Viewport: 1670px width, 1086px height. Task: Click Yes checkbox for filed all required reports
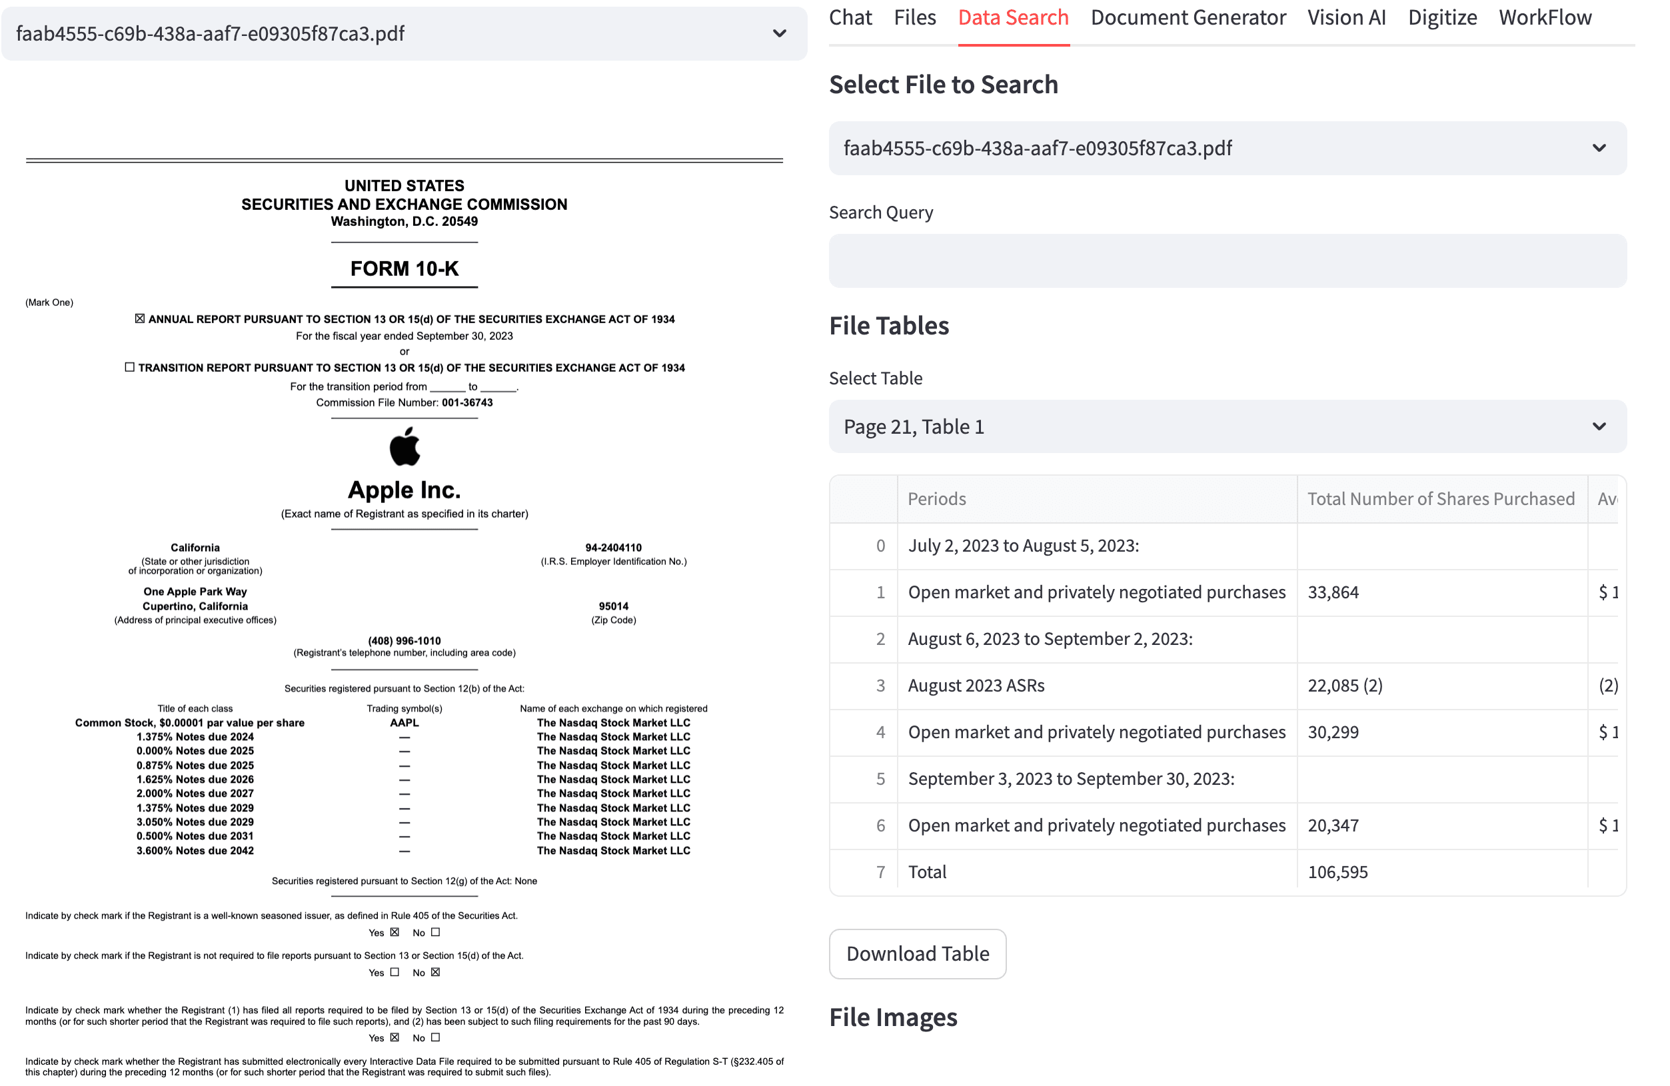pos(395,1037)
